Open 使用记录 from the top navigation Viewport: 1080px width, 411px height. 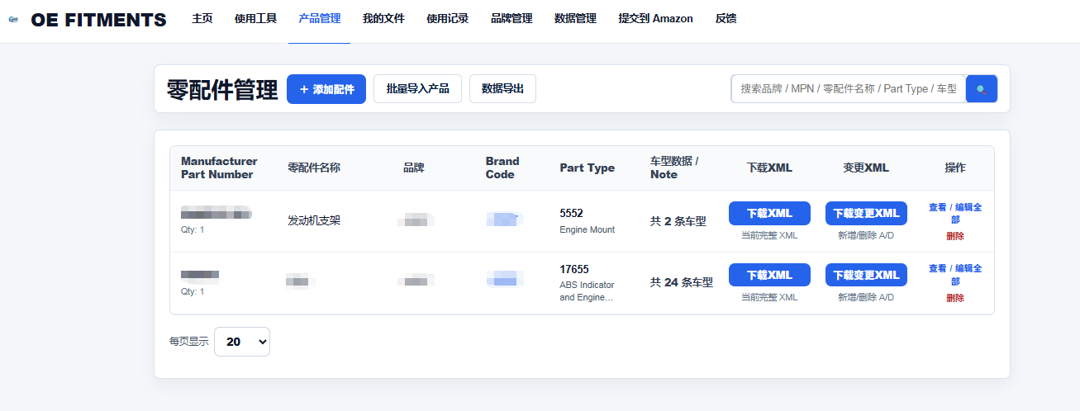click(x=447, y=18)
